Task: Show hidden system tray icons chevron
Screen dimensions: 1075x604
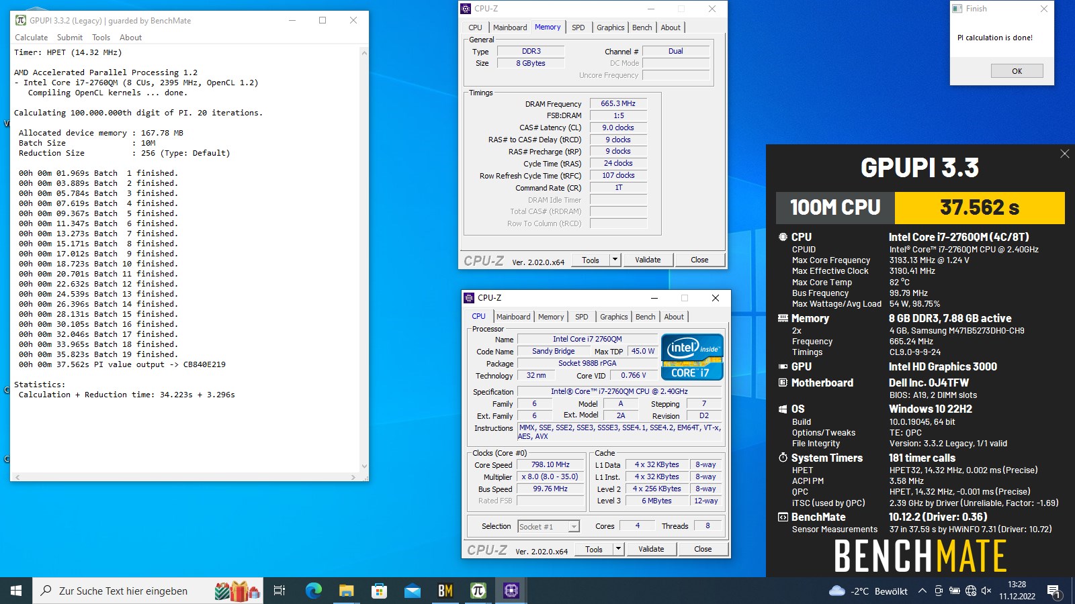Action: coord(922,591)
